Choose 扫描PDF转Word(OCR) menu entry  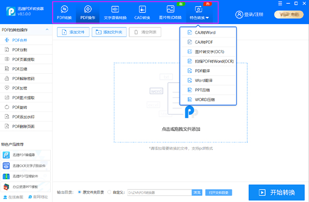(208, 62)
